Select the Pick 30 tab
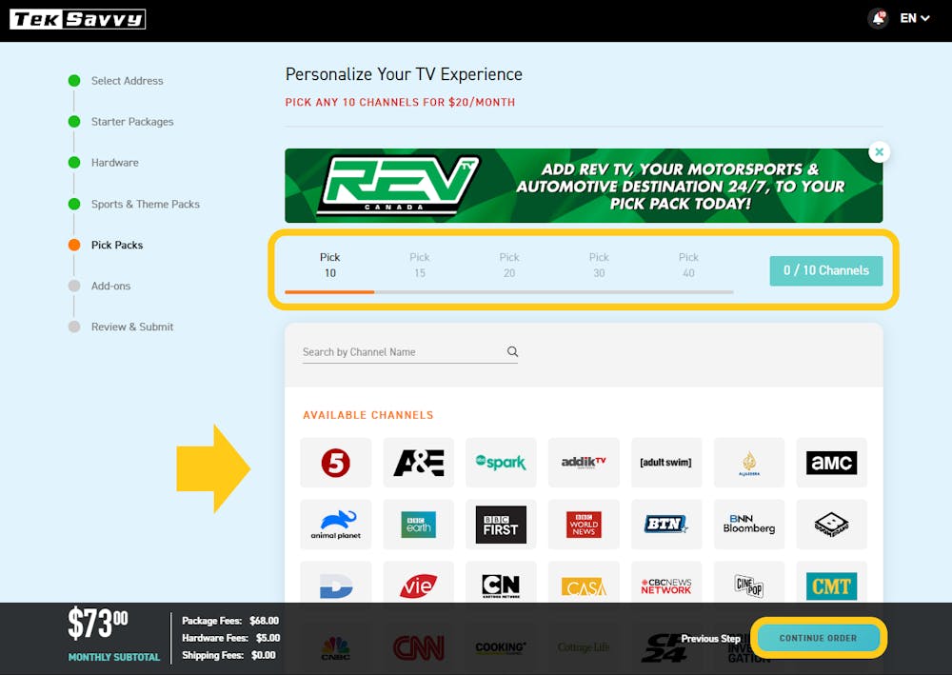Viewport: 952px width, 675px height. (x=599, y=266)
